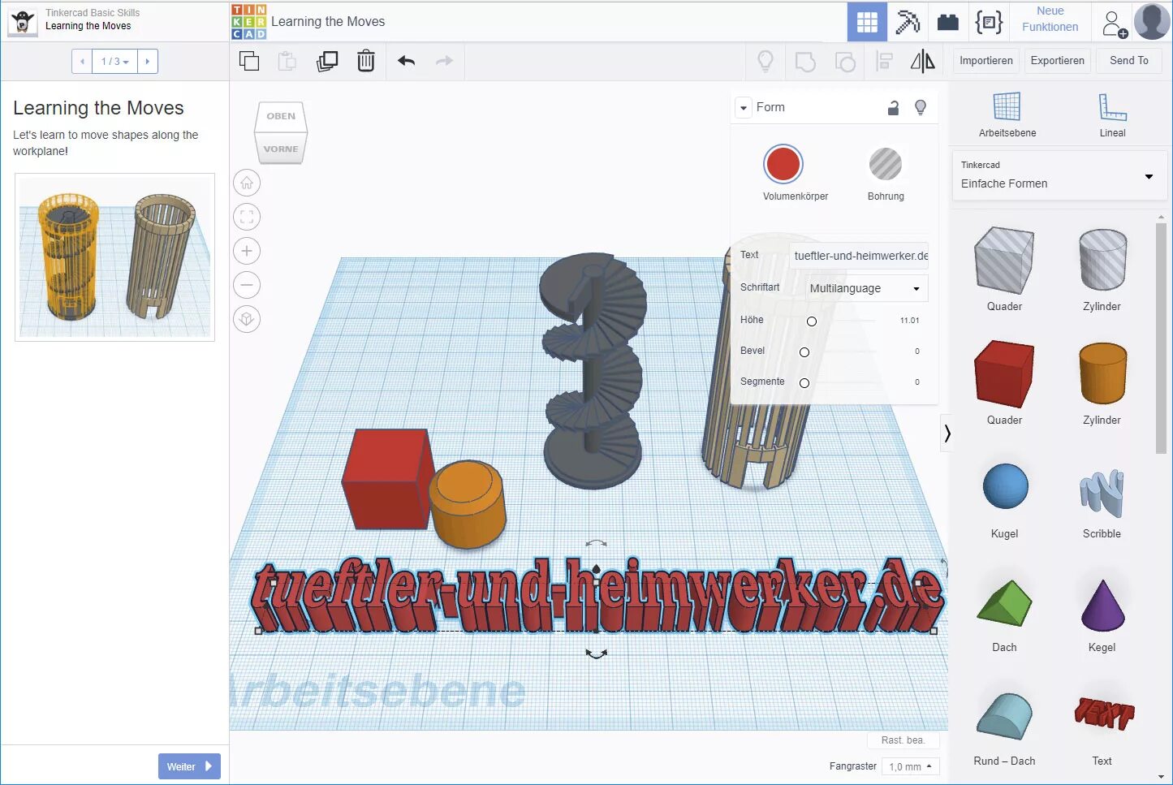The image size is (1173, 785).
Task: Select the red Text shape
Action: pyautogui.click(x=1103, y=713)
